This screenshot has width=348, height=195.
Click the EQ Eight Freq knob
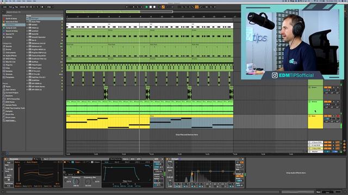(x=170, y=165)
